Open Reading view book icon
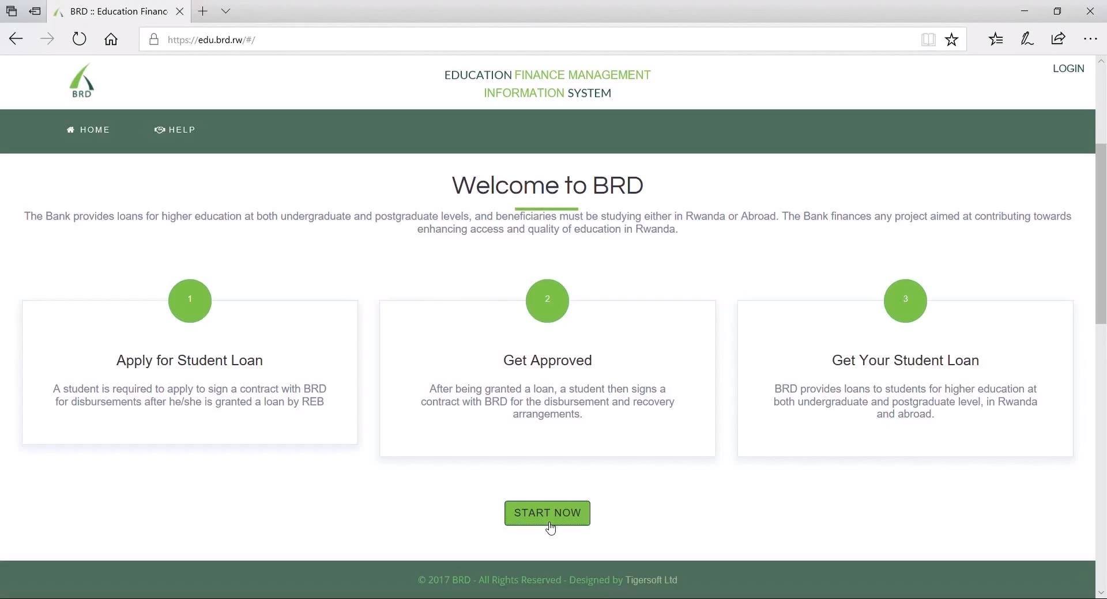This screenshot has height=599, width=1107. [x=928, y=39]
